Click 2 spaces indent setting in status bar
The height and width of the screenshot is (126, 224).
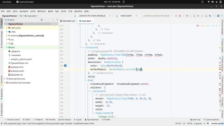[x=198, y=124]
